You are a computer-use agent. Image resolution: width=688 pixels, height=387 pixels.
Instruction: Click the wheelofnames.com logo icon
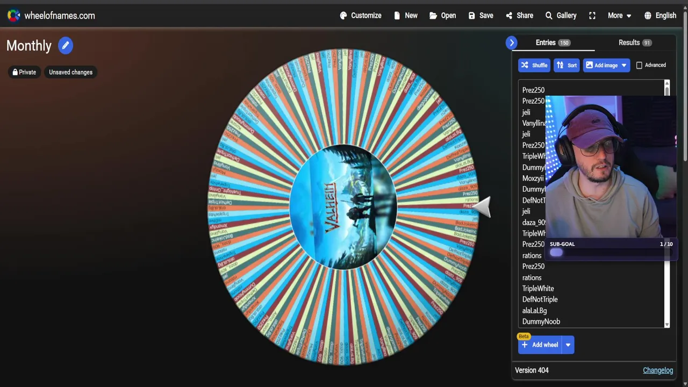[x=13, y=16]
